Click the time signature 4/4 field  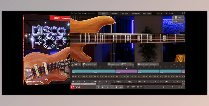click(x=128, y=87)
